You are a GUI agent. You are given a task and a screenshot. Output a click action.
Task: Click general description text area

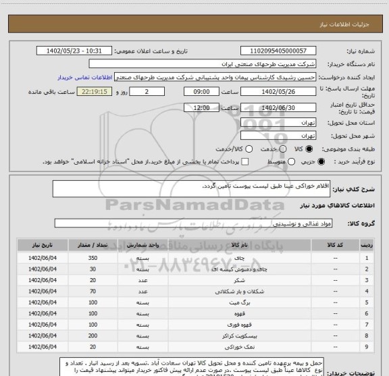[191, 189]
